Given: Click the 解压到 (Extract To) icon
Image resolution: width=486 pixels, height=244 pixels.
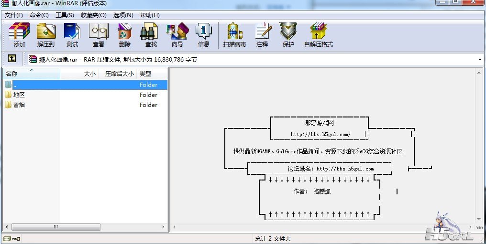Looking at the screenshot, I should pos(46,35).
